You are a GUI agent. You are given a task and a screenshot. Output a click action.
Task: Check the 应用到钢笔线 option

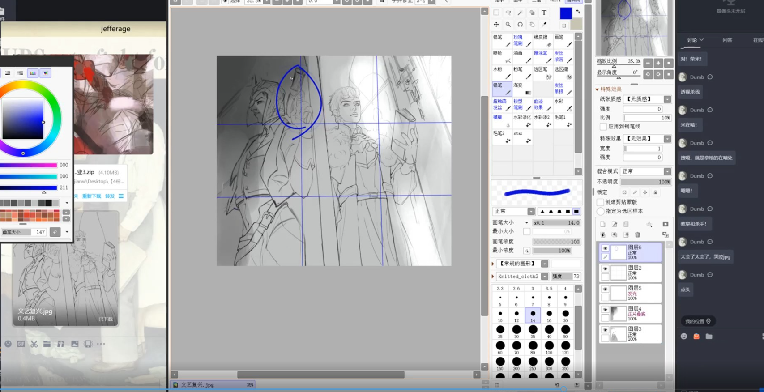pyautogui.click(x=603, y=127)
